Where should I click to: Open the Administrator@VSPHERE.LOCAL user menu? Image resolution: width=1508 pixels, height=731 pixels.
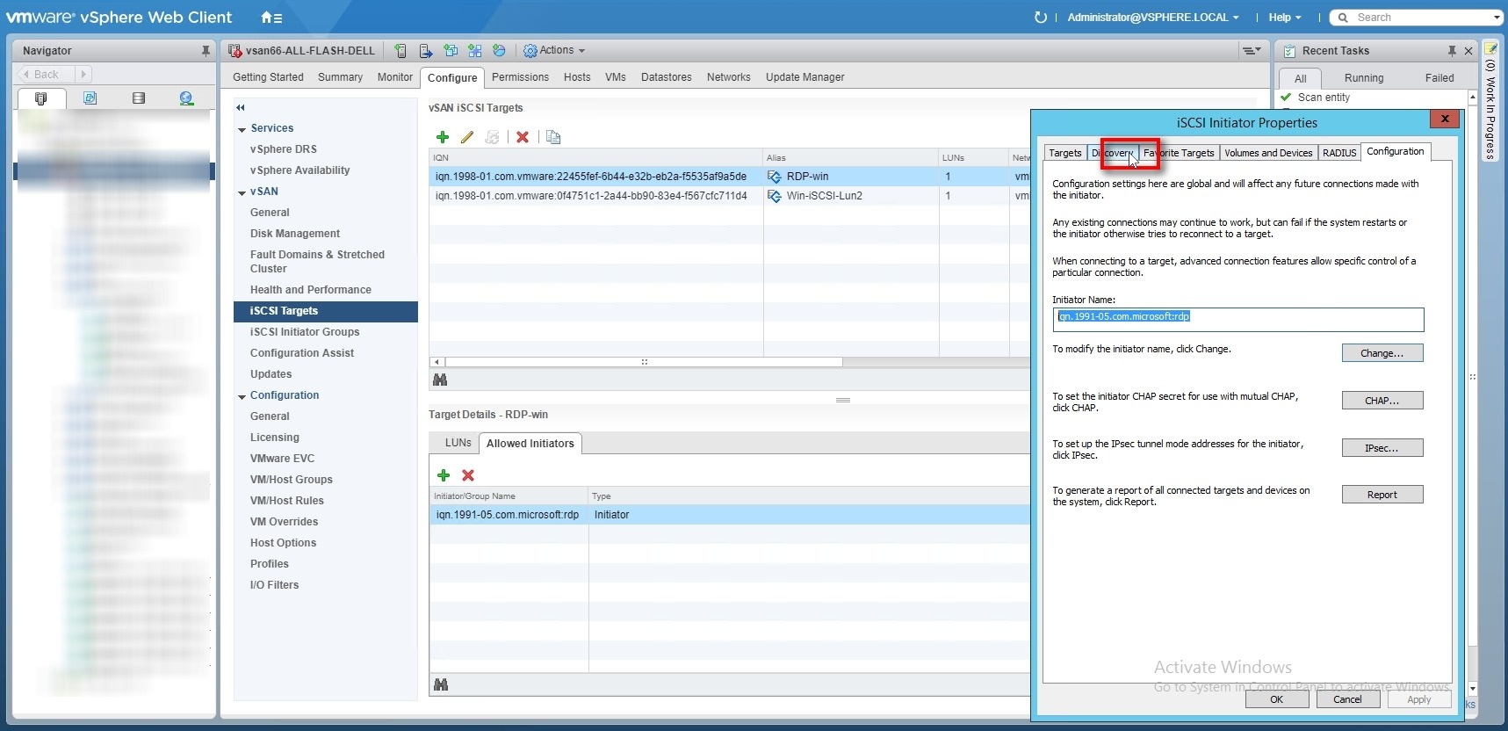pos(1153,18)
